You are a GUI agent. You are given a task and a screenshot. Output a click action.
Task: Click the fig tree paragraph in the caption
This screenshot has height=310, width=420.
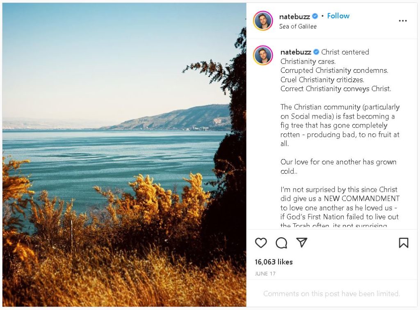pos(340,125)
